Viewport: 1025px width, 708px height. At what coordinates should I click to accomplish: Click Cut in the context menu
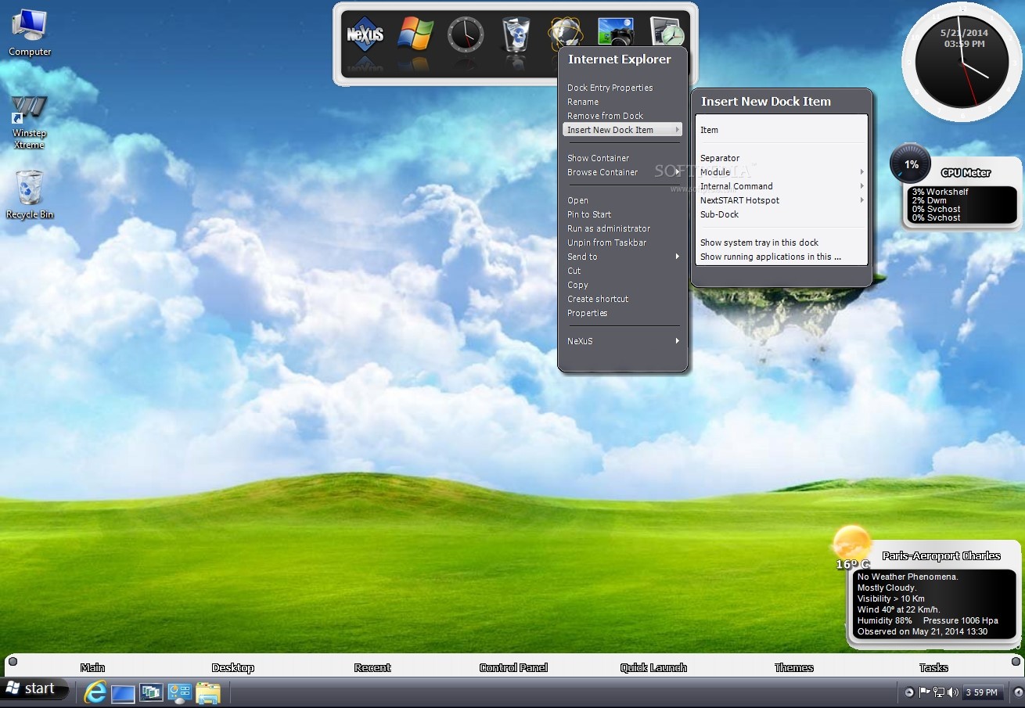click(x=622, y=271)
